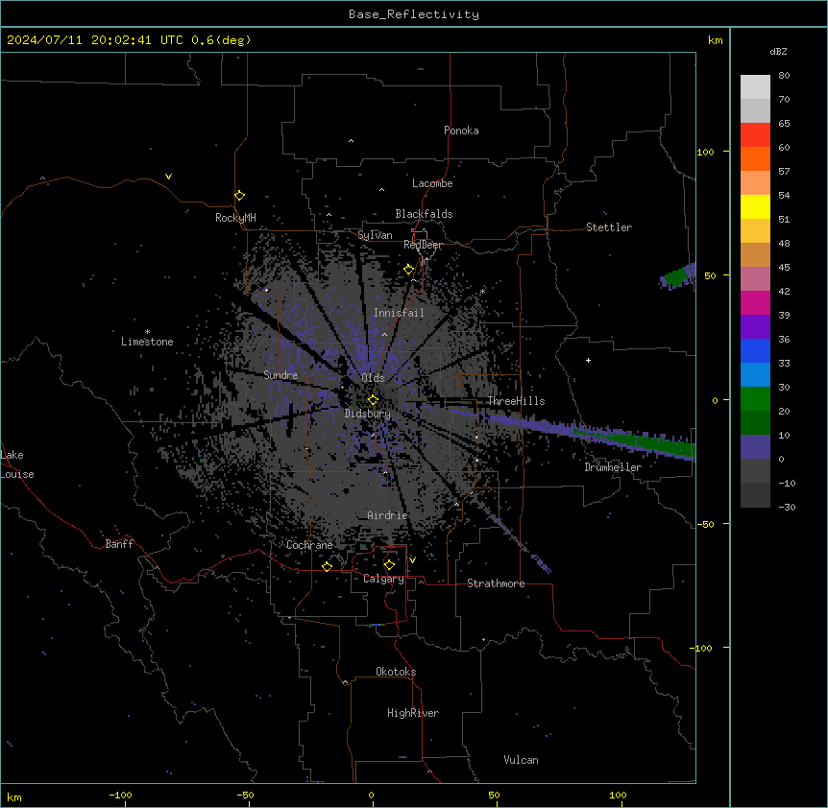Click the km unit label at top-right
The image size is (828, 808).
[x=715, y=40]
